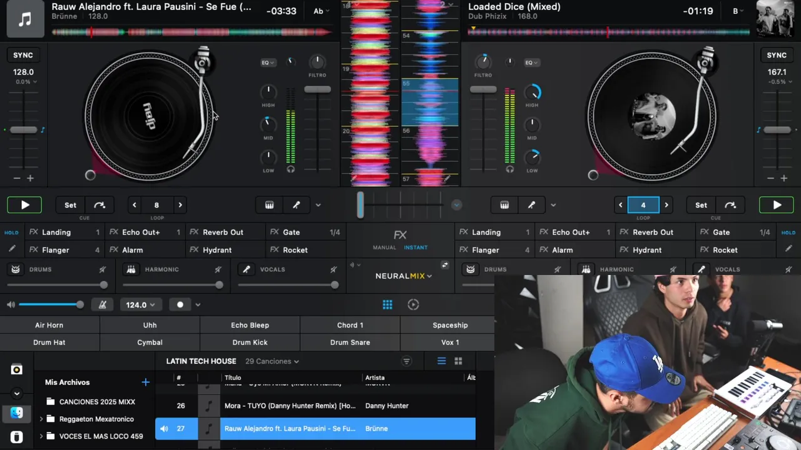801x450 pixels.
Task: Click the left deck headphone pre-cue icon
Action: tap(290, 169)
